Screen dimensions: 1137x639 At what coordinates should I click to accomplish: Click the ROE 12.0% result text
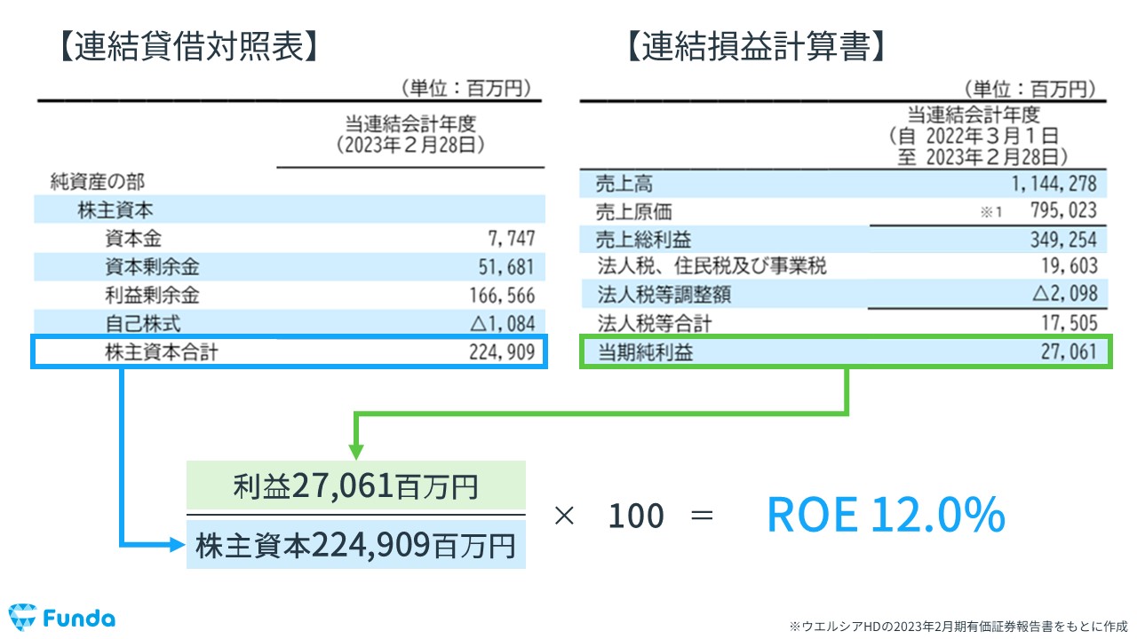[884, 515]
